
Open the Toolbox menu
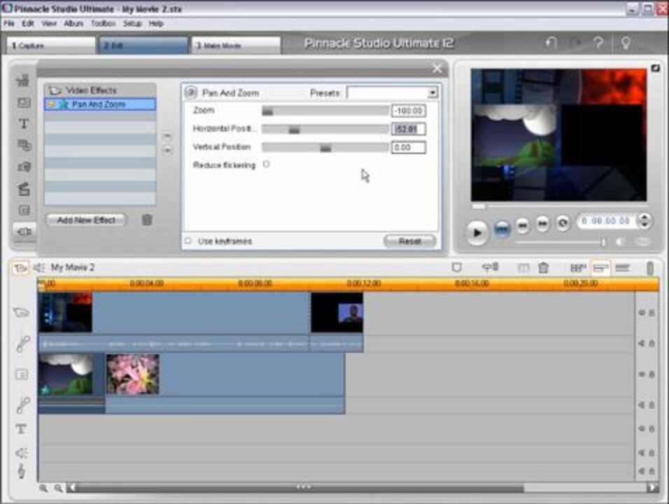coord(104,24)
